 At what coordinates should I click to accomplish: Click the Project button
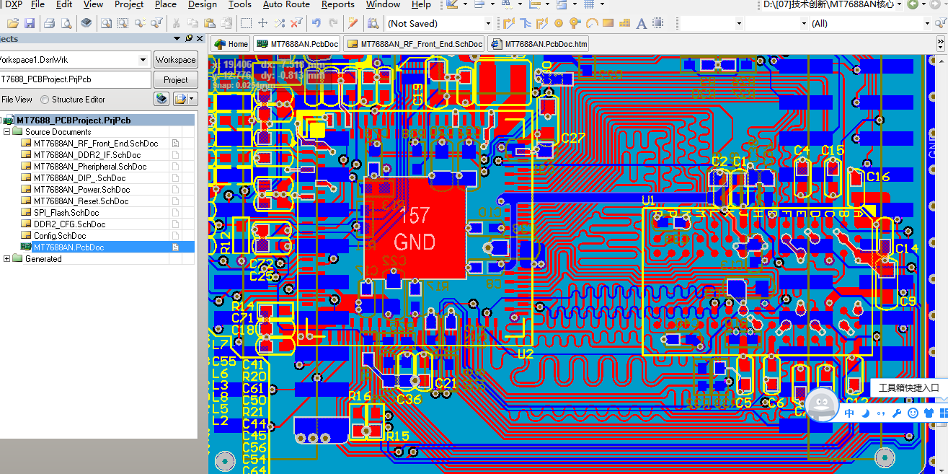[175, 80]
